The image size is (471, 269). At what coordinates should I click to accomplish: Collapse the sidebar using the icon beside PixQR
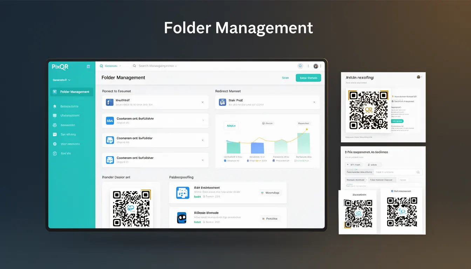coord(88,66)
